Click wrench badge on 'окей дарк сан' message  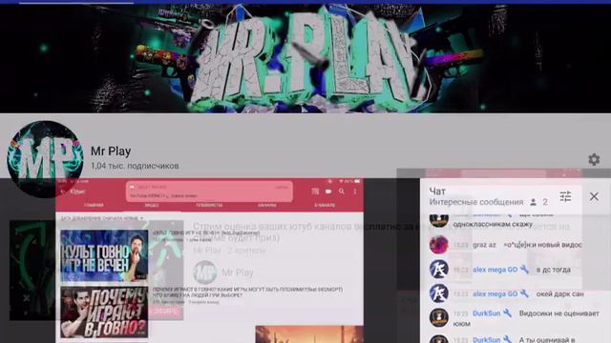(x=524, y=293)
